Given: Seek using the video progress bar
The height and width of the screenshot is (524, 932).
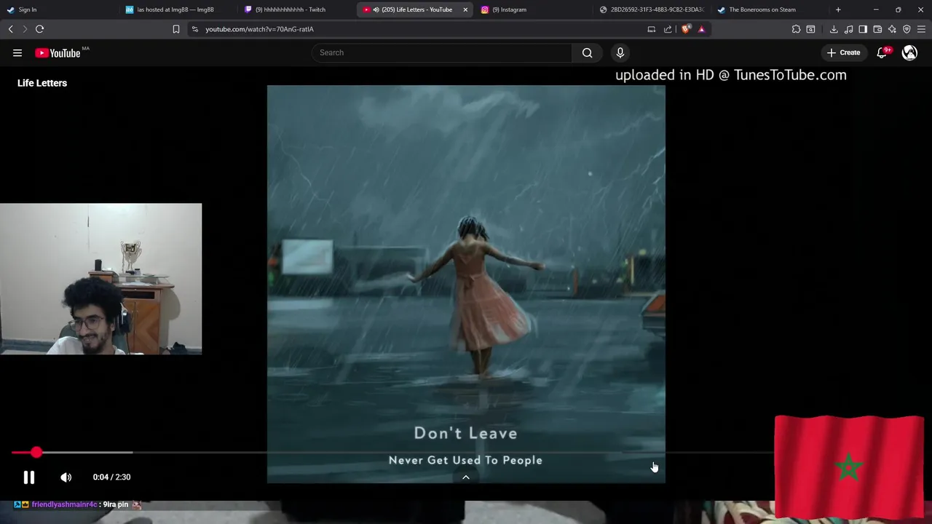Looking at the screenshot, I should click(393, 453).
